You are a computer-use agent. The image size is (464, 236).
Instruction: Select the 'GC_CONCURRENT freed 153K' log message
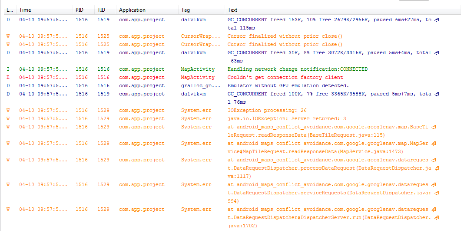click(333, 24)
